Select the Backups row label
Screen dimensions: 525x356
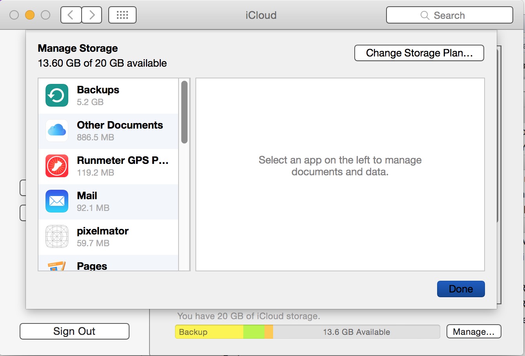[x=98, y=90]
